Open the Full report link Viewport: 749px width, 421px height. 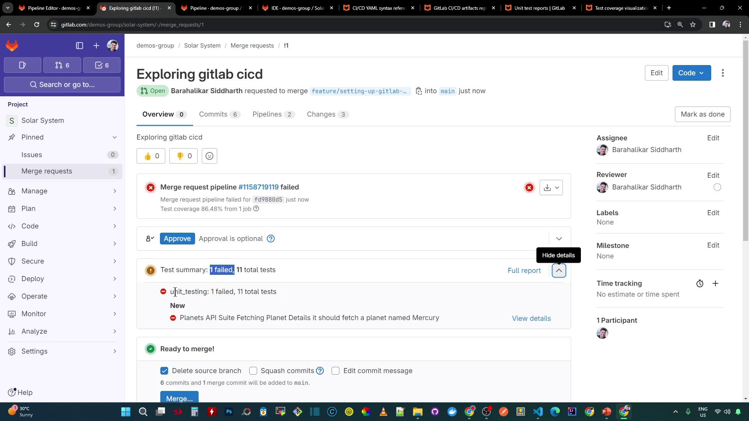pyautogui.click(x=524, y=271)
